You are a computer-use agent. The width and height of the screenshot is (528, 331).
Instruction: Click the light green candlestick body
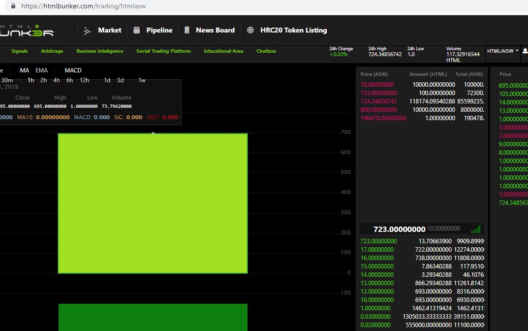click(x=153, y=203)
